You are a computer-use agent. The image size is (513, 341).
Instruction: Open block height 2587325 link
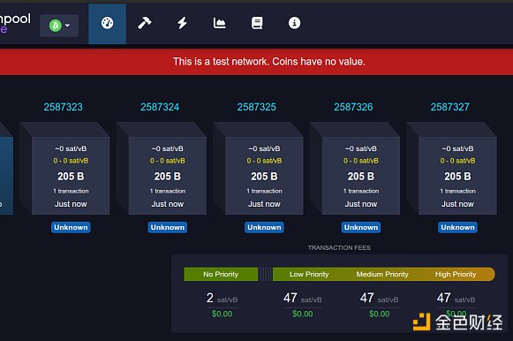[256, 107]
